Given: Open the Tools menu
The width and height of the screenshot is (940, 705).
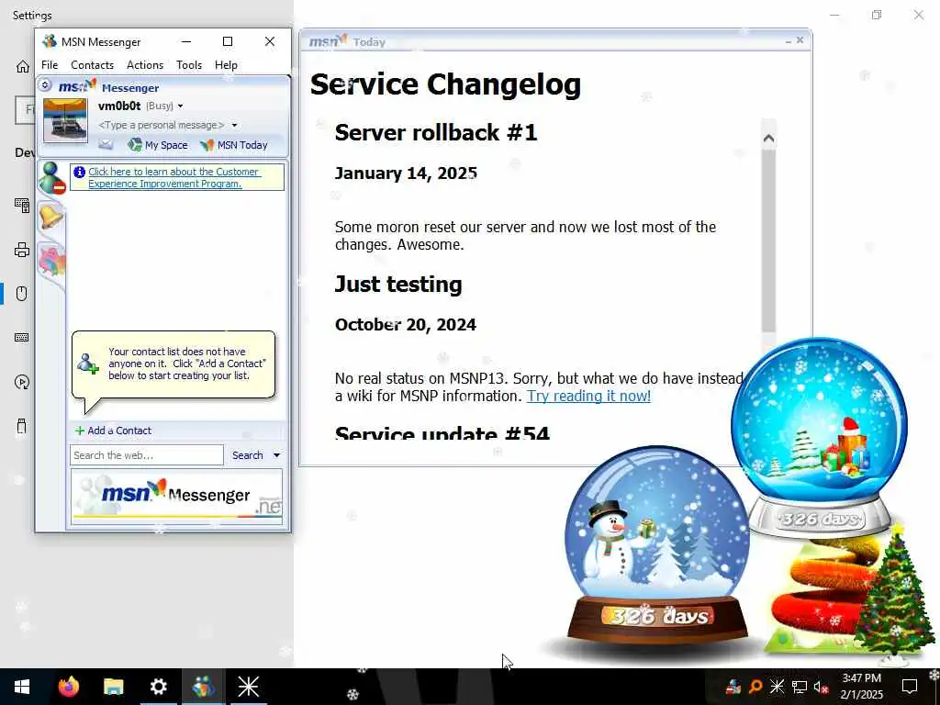Looking at the screenshot, I should pos(189,65).
